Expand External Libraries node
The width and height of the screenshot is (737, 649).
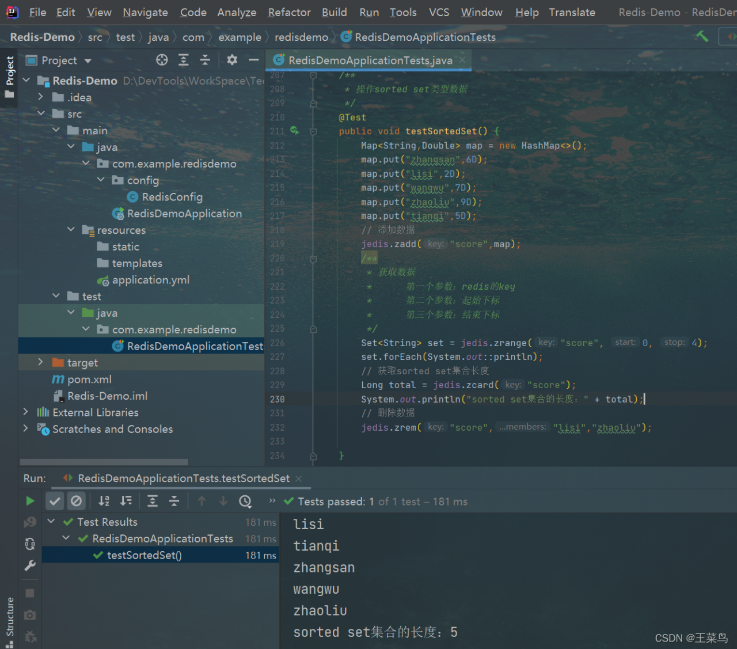pyautogui.click(x=25, y=412)
